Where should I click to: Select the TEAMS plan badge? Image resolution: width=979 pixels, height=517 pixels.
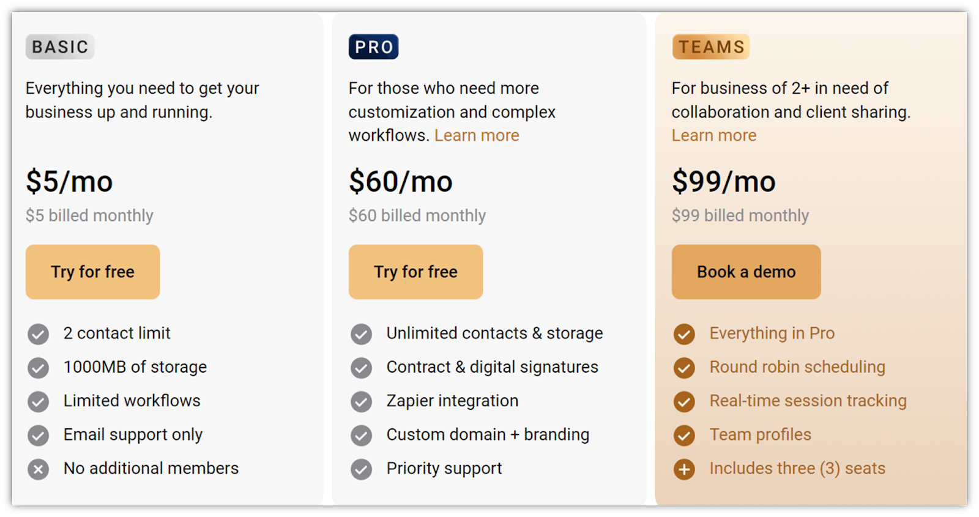click(711, 46)
